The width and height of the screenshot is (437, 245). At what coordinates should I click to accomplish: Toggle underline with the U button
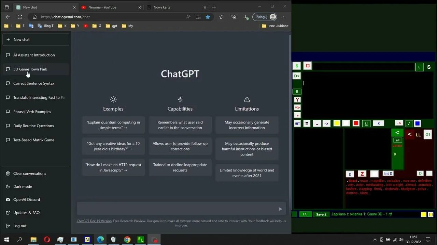click(366, 124)
